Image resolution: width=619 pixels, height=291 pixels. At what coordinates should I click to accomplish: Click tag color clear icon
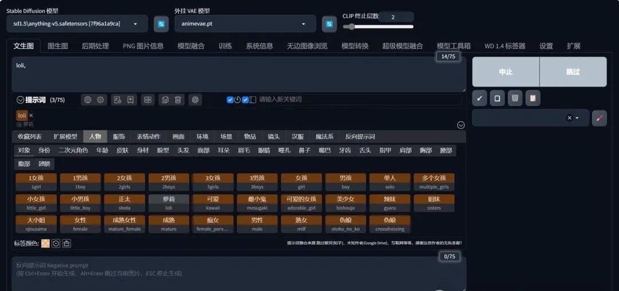coord(66,243)
